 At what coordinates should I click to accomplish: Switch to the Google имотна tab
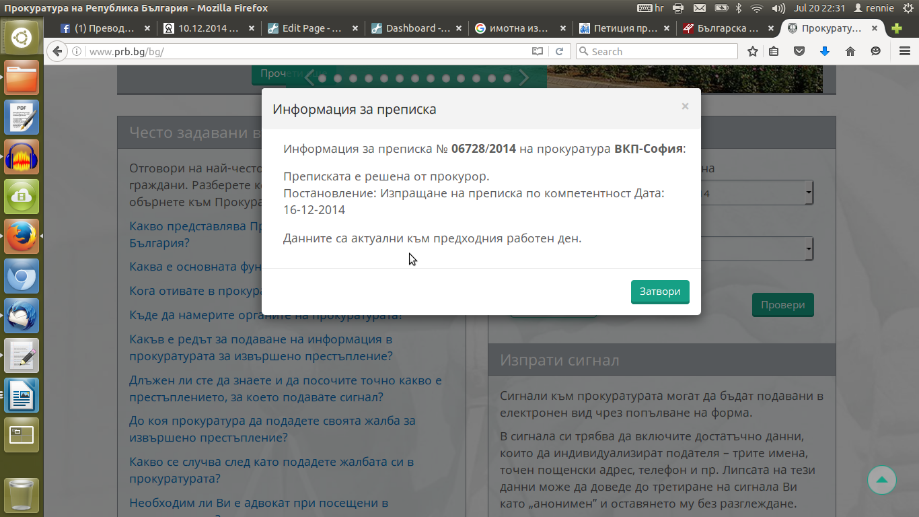coord(520,28)
